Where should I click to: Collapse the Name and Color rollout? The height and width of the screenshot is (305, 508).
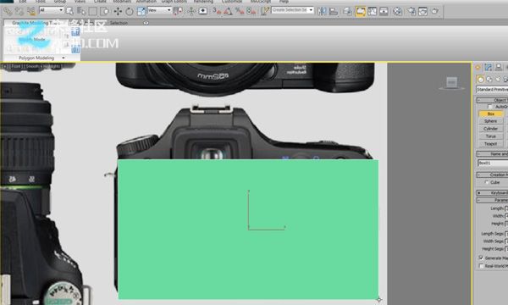pyautogui.click(x=492, y=154)
